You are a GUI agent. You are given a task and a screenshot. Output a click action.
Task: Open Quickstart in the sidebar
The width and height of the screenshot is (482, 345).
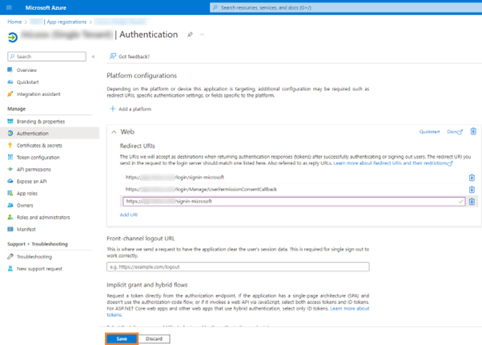(x=28, y=82)
